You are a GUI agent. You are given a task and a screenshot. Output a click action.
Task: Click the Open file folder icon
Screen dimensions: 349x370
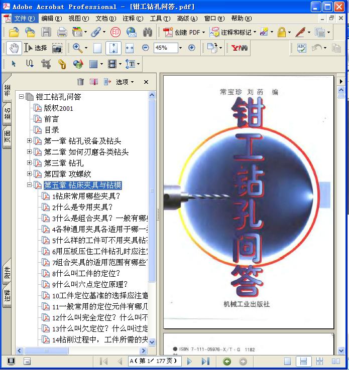[14, 32]
